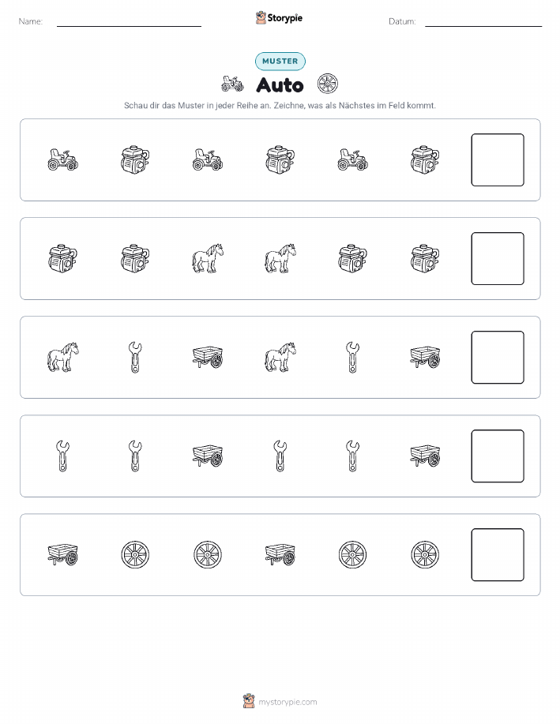
Task: Click the first cart in row five
Action: pyautogui.click(x=63, y=554)
